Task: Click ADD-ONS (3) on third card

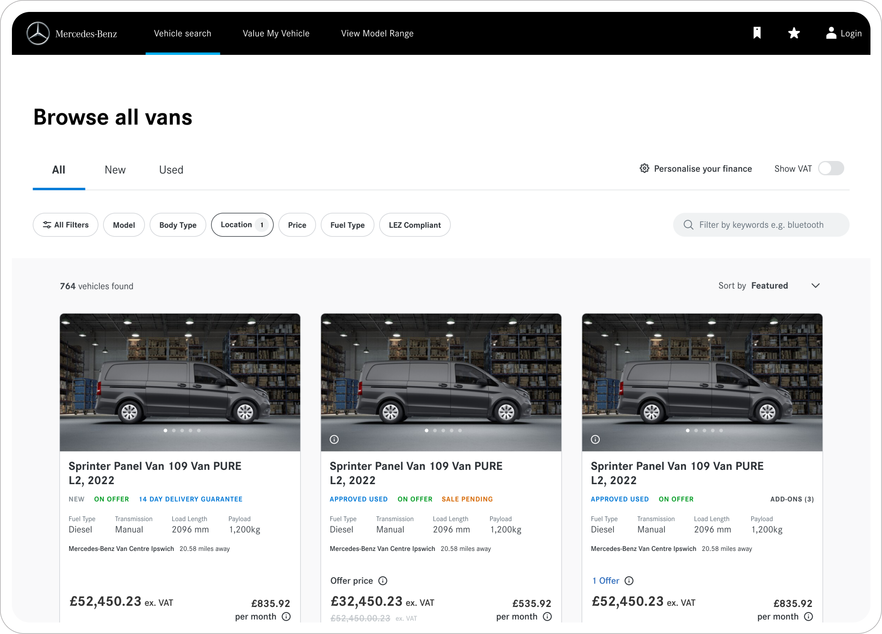Action: tap(792, 499)
